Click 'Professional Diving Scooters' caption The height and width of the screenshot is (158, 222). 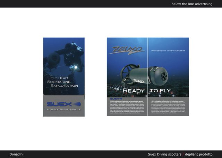click(168, 51)
